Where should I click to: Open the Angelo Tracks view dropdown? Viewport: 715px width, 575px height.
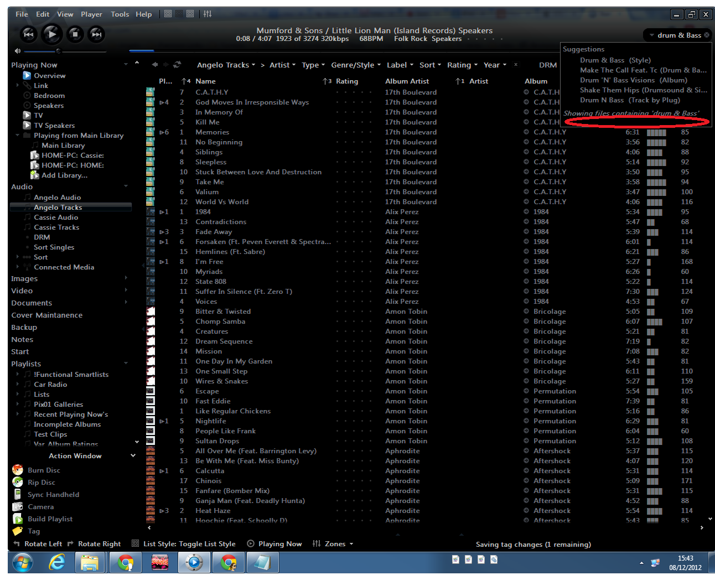226,65
